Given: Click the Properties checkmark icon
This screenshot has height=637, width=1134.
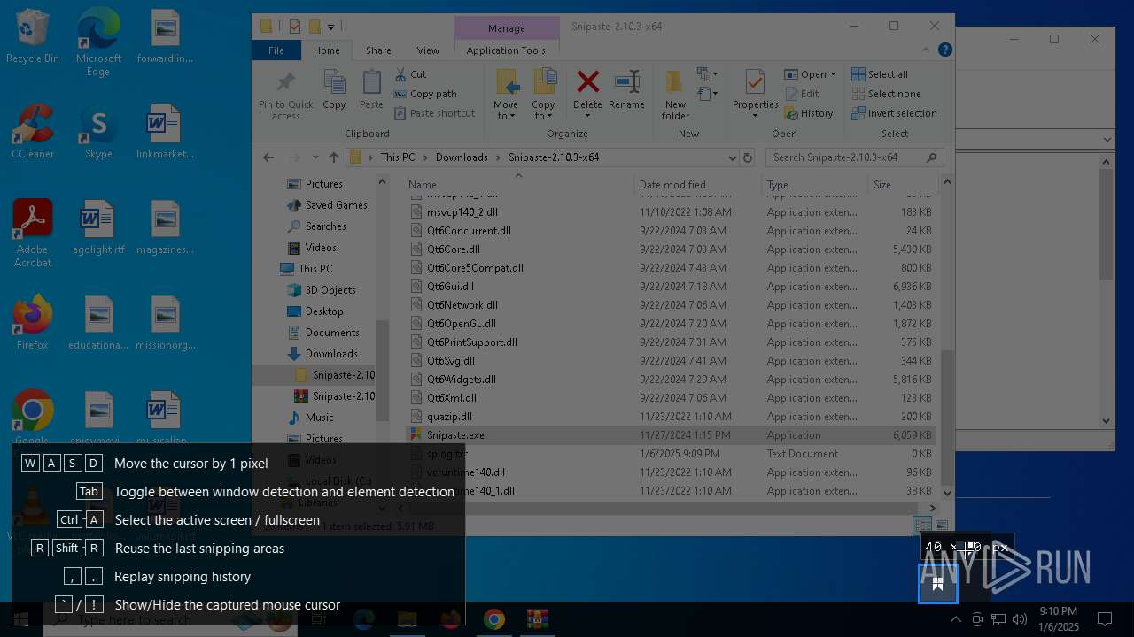Looking at the screenshot, I should point(755,82).
